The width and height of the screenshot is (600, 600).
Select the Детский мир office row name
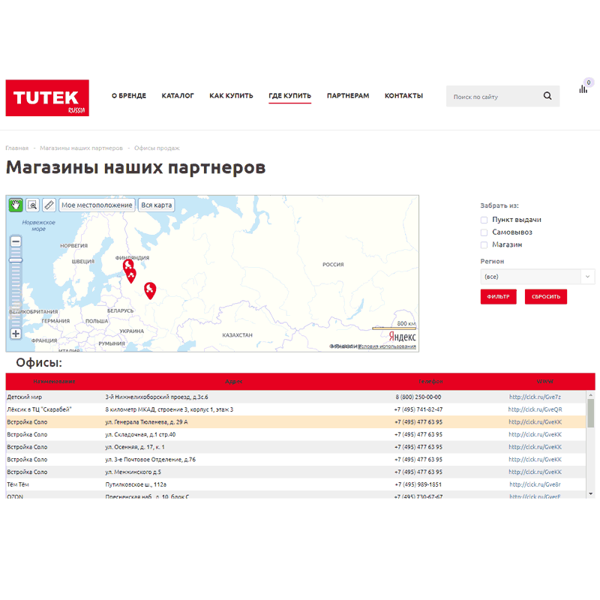coord(25,397)
